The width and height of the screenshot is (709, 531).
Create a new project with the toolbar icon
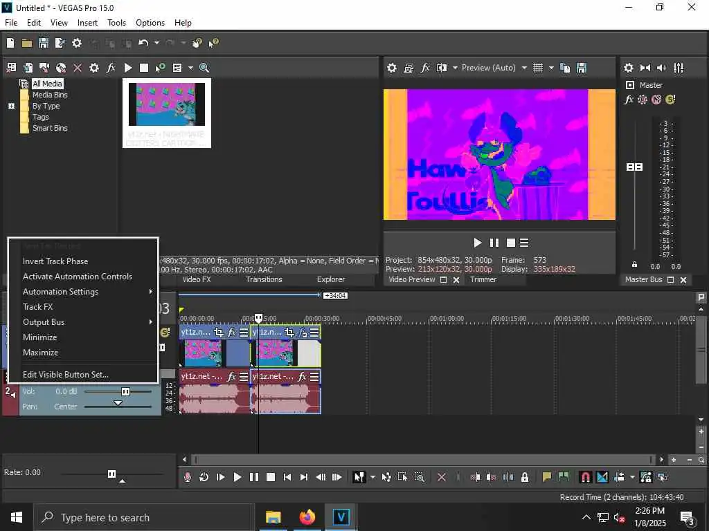10,43
